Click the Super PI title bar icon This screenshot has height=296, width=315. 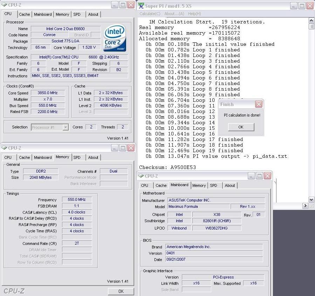click(141, 6)
